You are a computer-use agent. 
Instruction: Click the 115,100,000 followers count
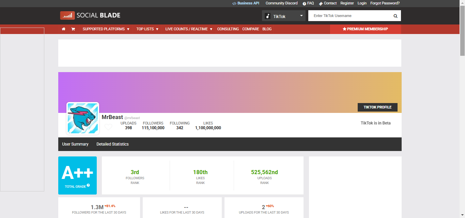pyautogui.click(x=153, y=128)
